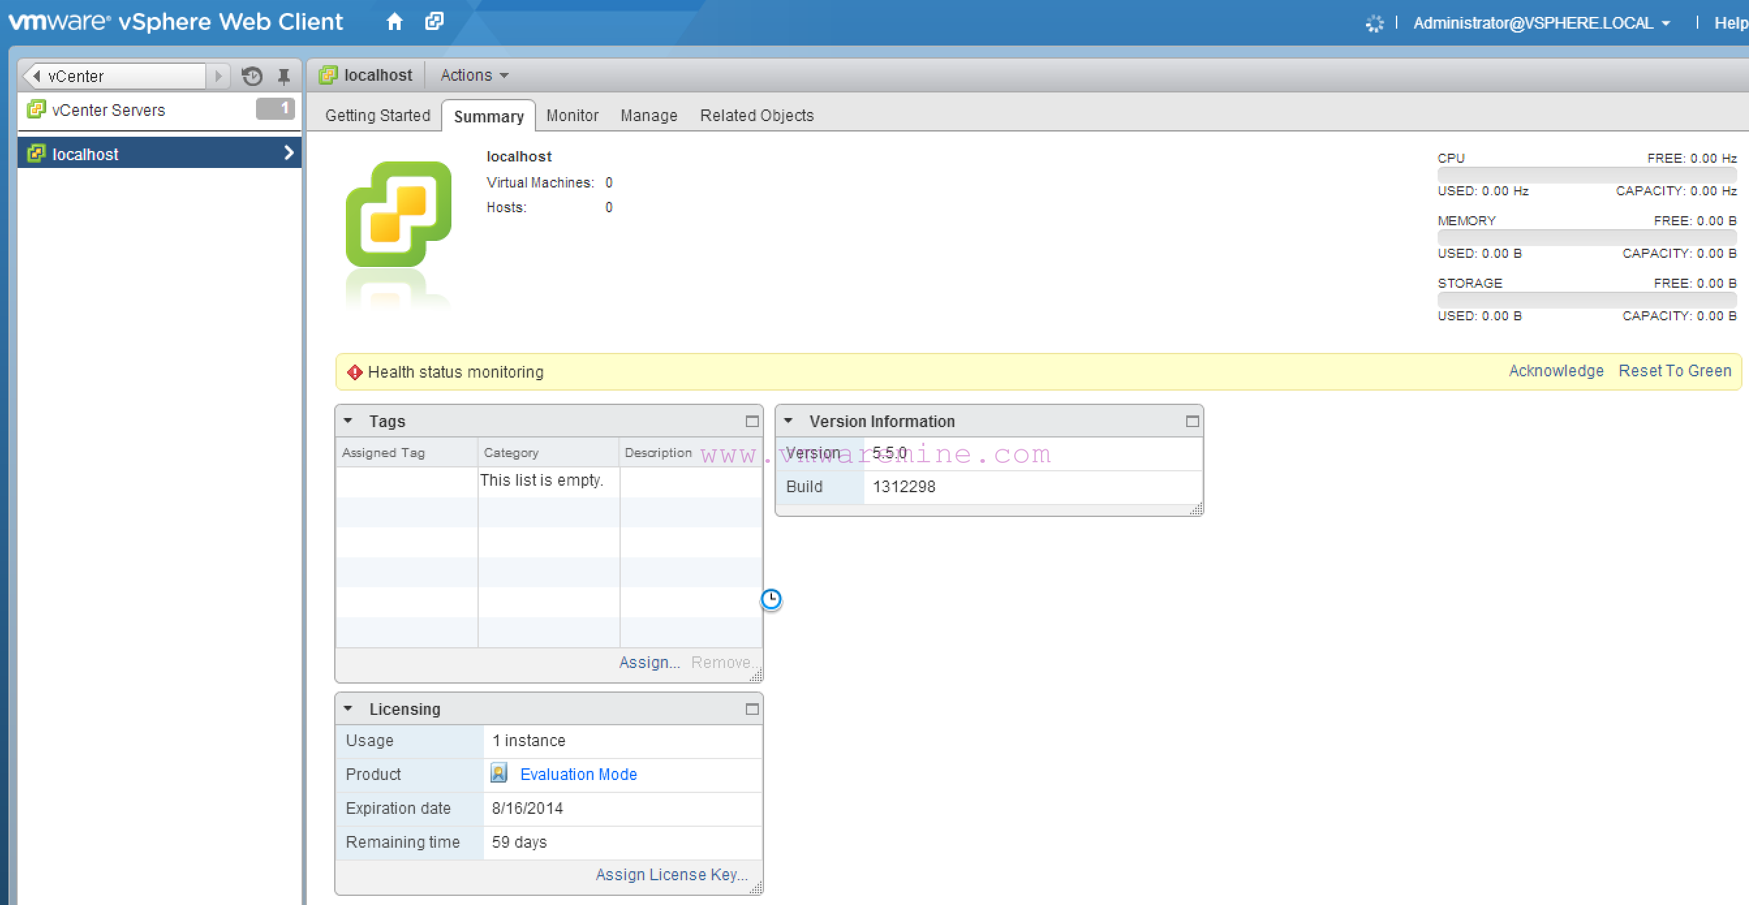1749x905 pixels.
Task: Click the back arrow next to vCenter
Action: (x=36, y=76)
